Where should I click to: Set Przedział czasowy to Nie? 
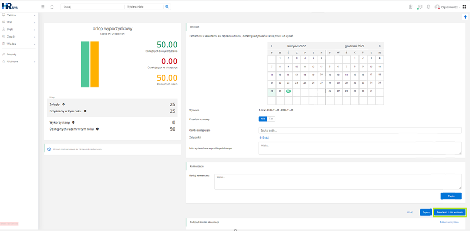[262, 119]
